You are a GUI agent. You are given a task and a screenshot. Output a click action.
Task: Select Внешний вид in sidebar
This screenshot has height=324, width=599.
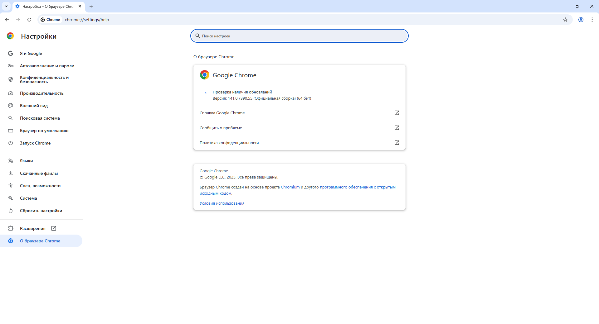34,106
